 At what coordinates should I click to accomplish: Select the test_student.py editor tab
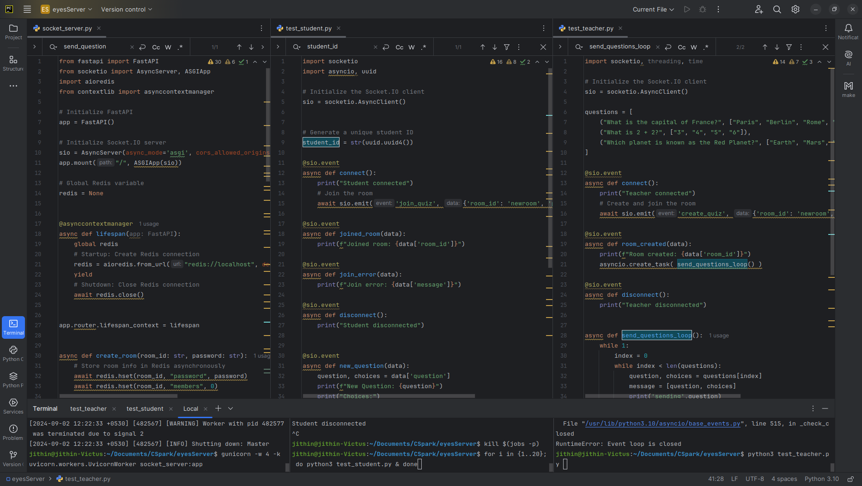click(308, 28)
